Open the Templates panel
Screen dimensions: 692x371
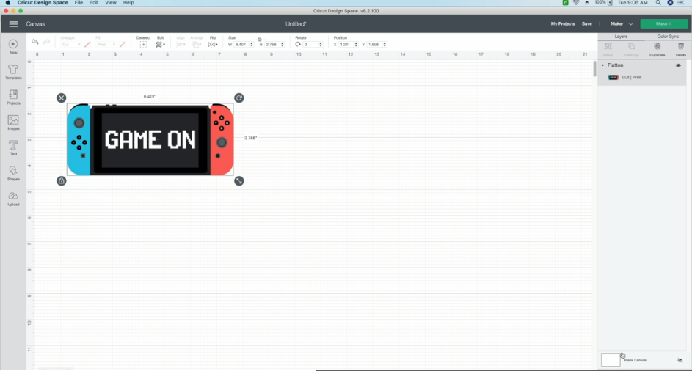13,72
